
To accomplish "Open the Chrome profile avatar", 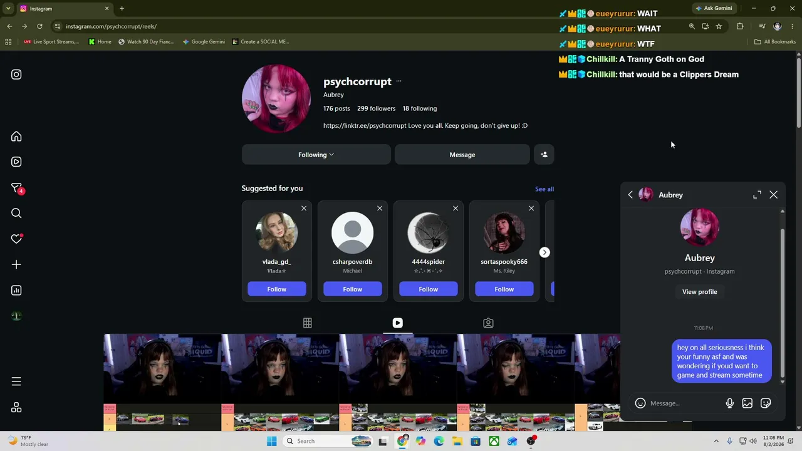I will pyautogui.click(x=778, y=26).
